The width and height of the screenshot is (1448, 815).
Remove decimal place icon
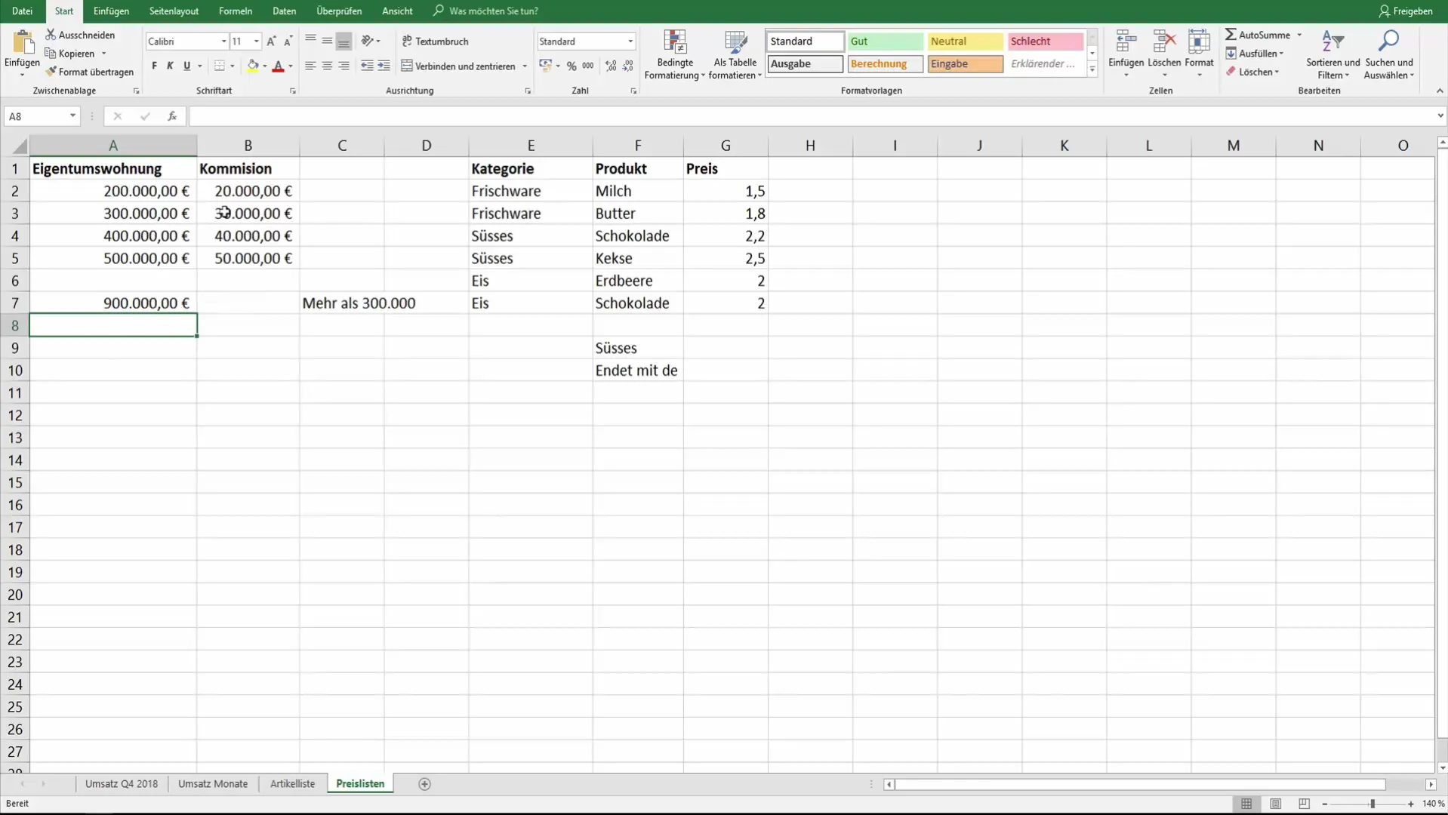[628, 66]
